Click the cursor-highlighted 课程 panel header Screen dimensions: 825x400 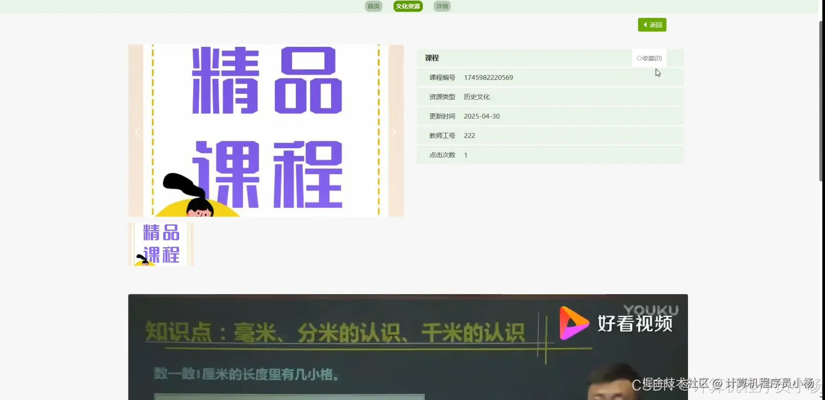click(431, 58)
